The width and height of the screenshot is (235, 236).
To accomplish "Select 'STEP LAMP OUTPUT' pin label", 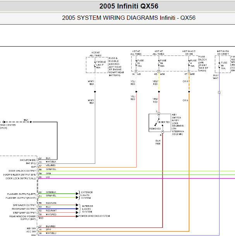I will tap(24, 213).
